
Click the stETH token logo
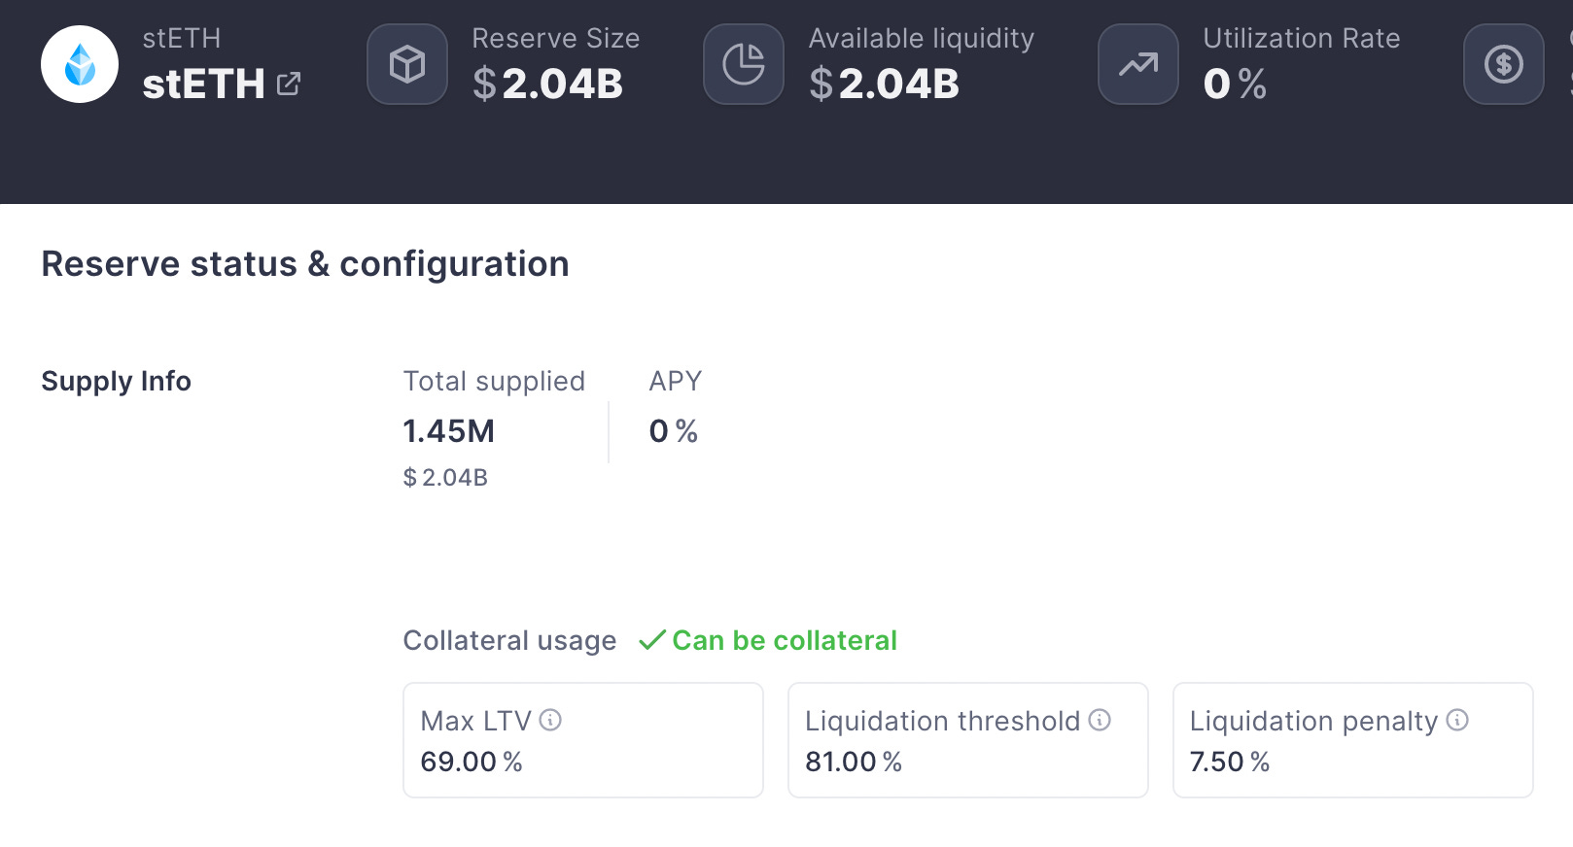coord(80,64)
